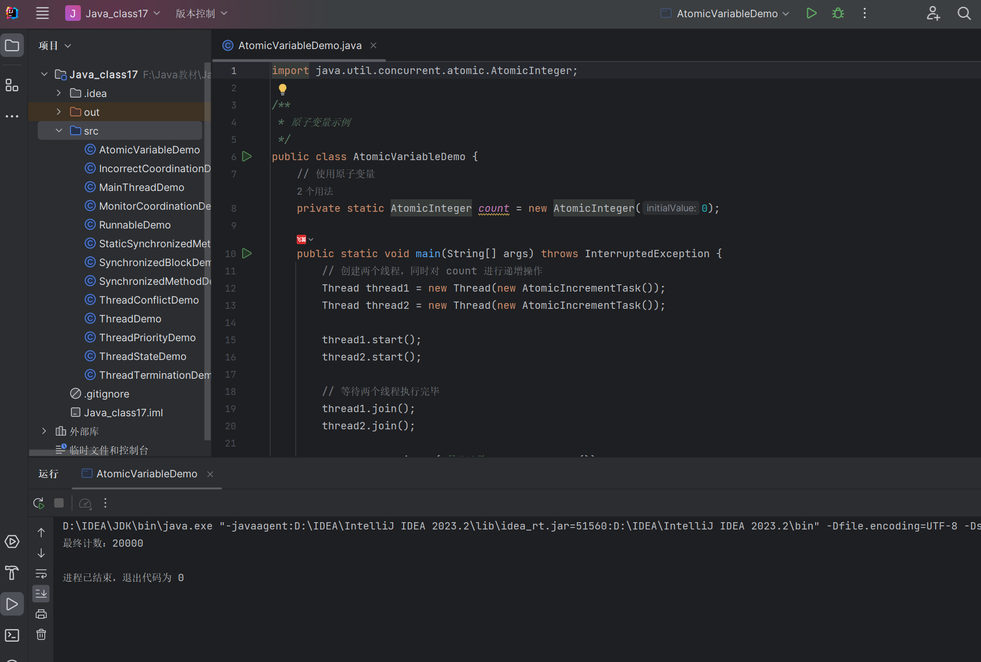Open ThreadTerminationDemo class file

(x=148, y=375)
